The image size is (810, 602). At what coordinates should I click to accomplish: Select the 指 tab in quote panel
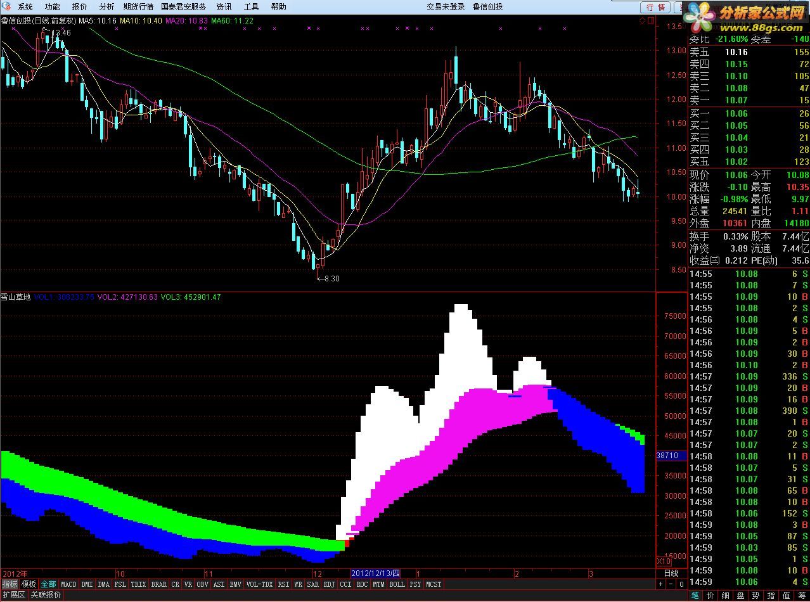pyautogui.click(x=771, y=596)
